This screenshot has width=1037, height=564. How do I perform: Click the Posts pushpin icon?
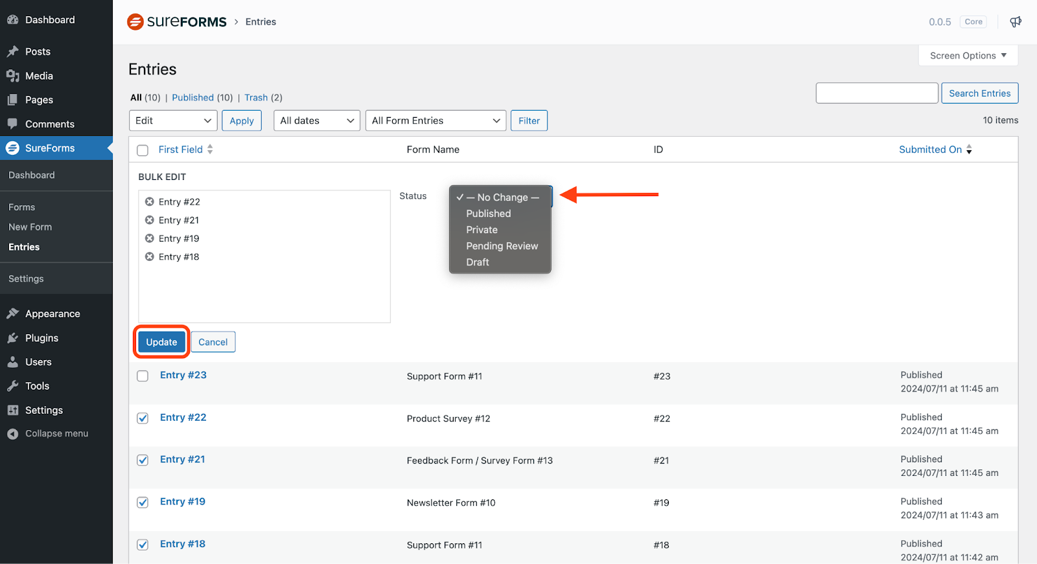[x=12, y=52]
